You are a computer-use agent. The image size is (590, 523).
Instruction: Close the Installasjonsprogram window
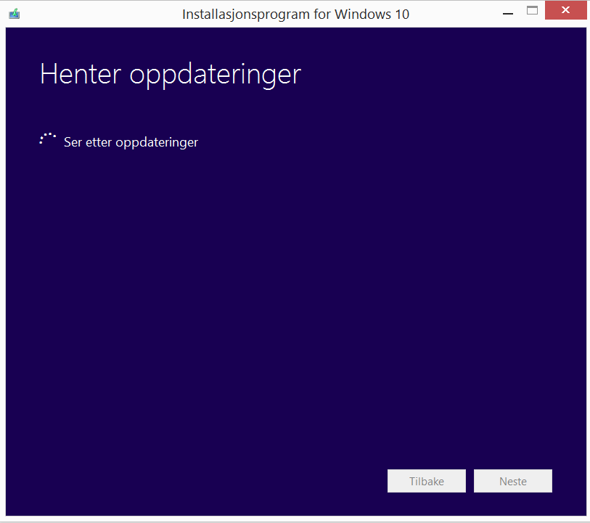[x=565, y=10]
